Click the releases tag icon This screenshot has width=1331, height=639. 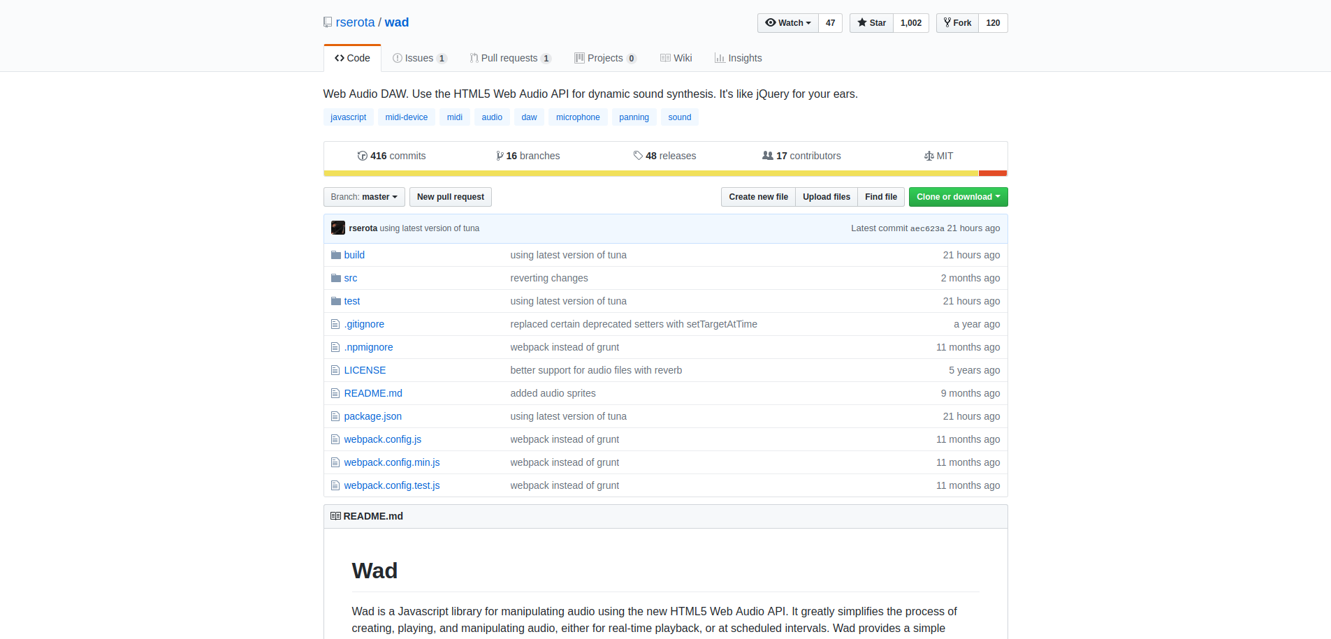coord(638,156)
